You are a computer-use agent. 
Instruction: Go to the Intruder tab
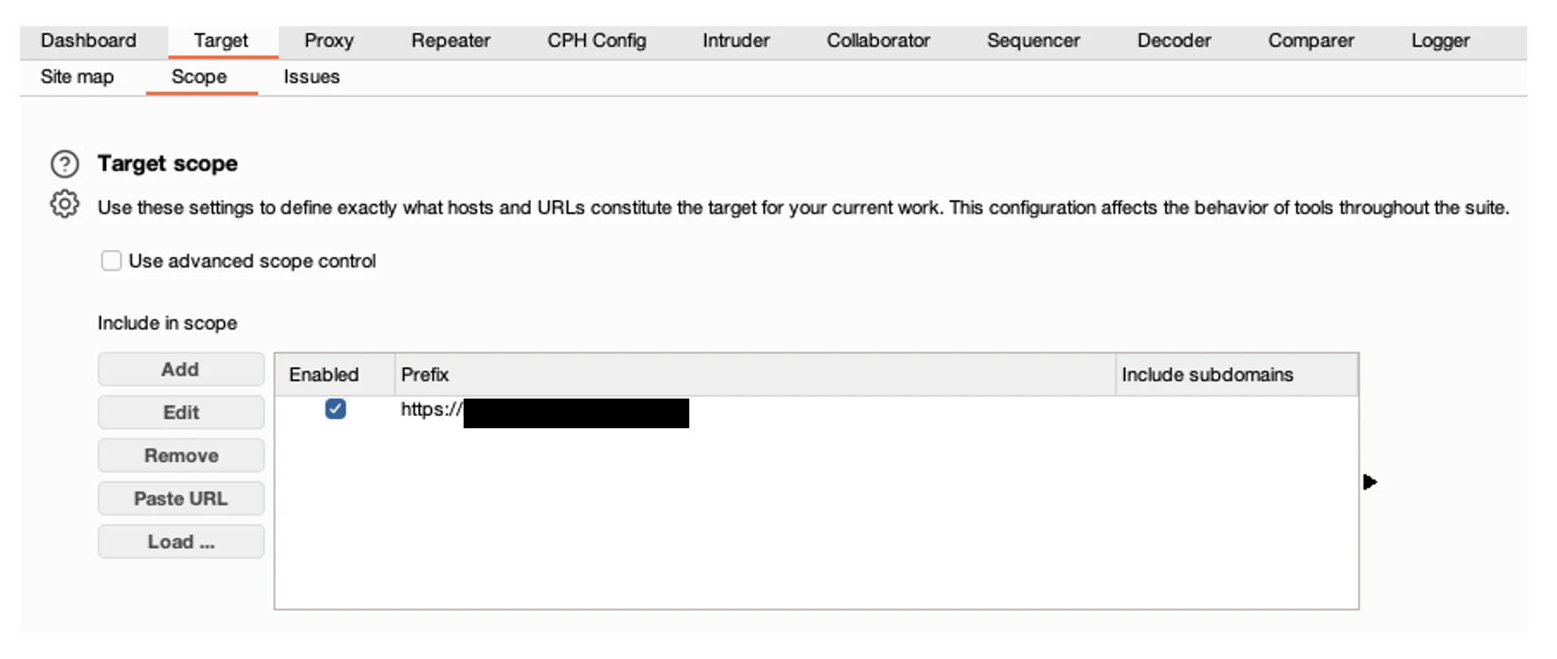tap(736, 40)
